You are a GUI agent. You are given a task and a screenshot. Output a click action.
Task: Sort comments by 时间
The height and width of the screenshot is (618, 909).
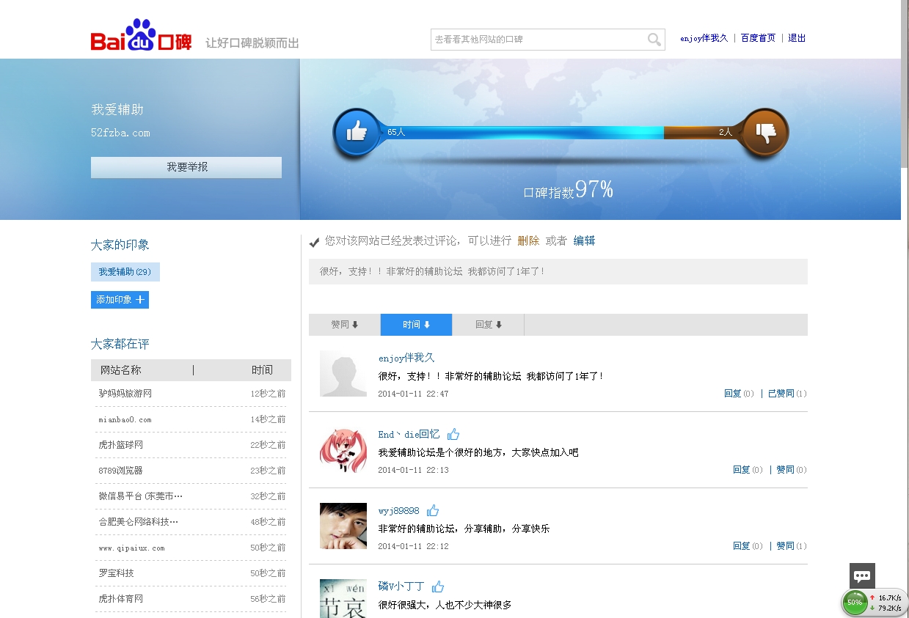click(416, 325)
